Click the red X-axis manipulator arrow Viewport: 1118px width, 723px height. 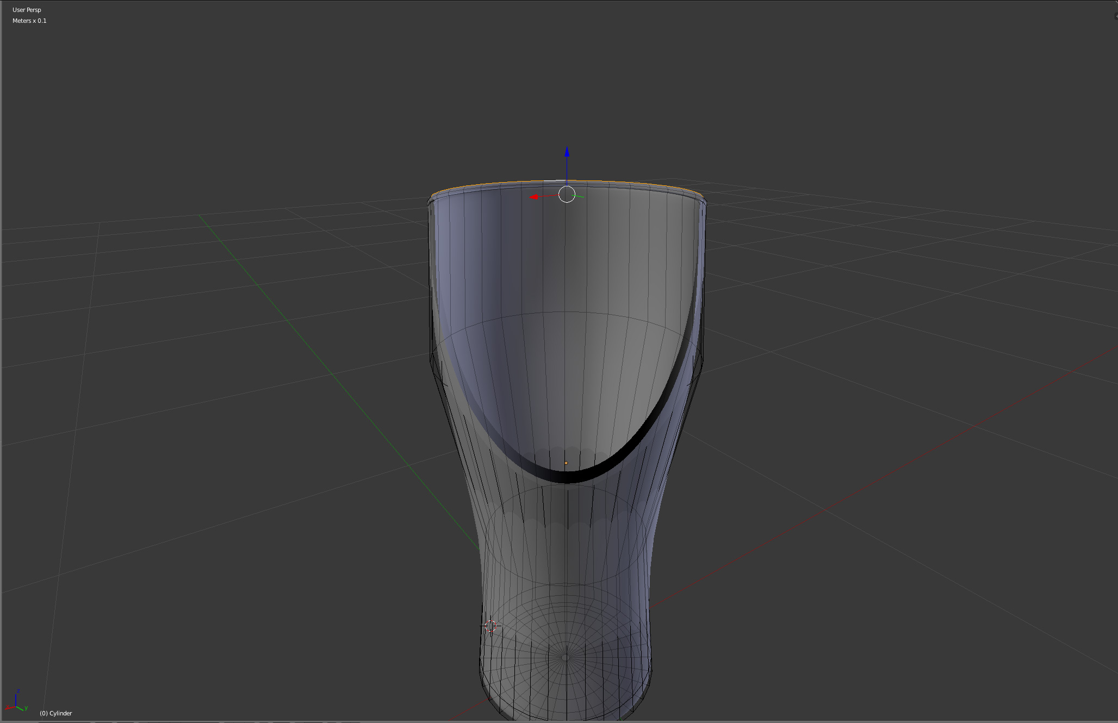[x=534, y=197]
